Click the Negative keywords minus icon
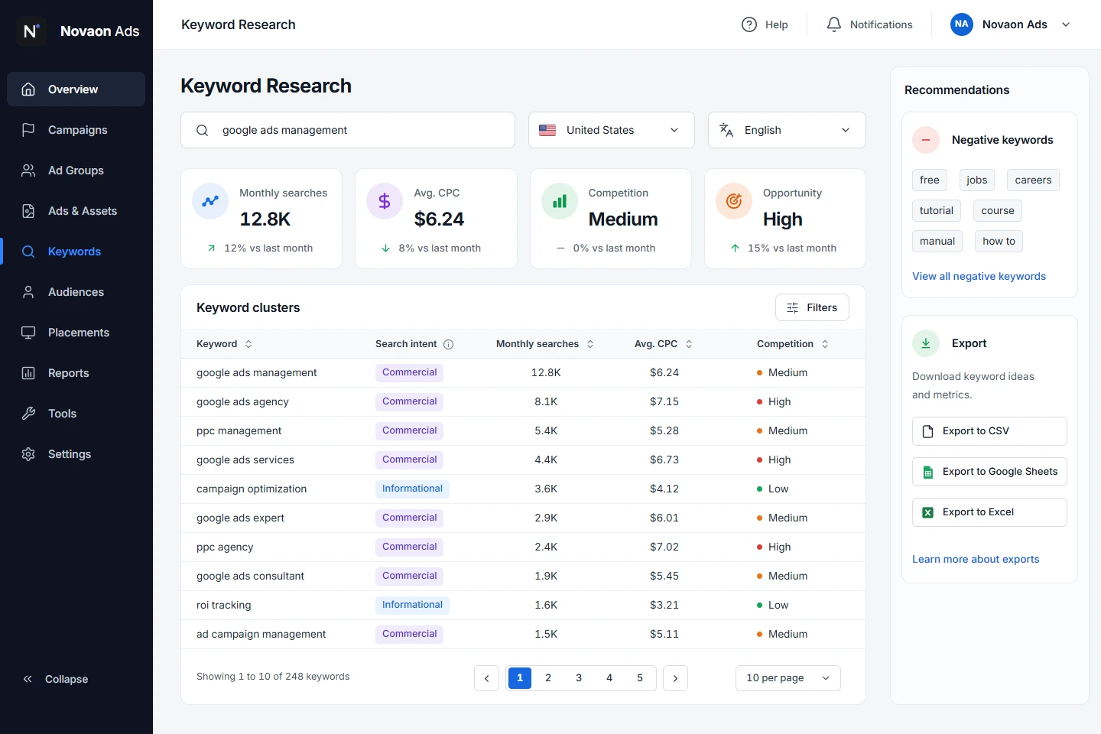 926,140
